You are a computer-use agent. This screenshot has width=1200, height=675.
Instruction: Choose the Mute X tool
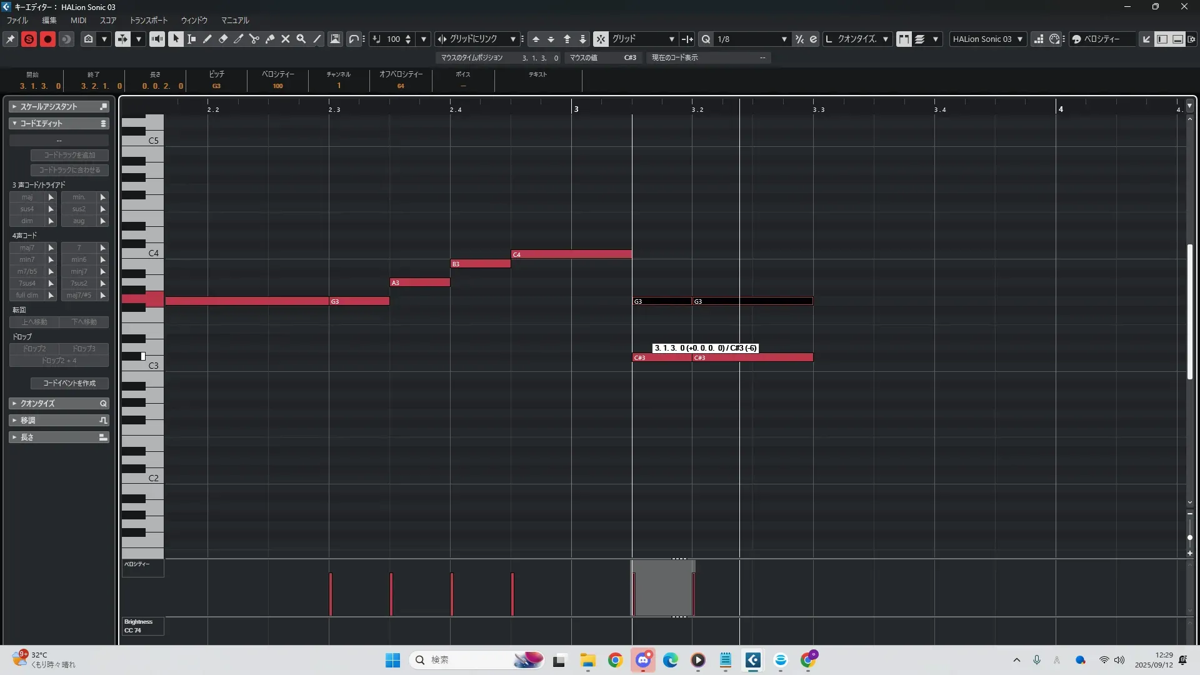pos(286,39)
